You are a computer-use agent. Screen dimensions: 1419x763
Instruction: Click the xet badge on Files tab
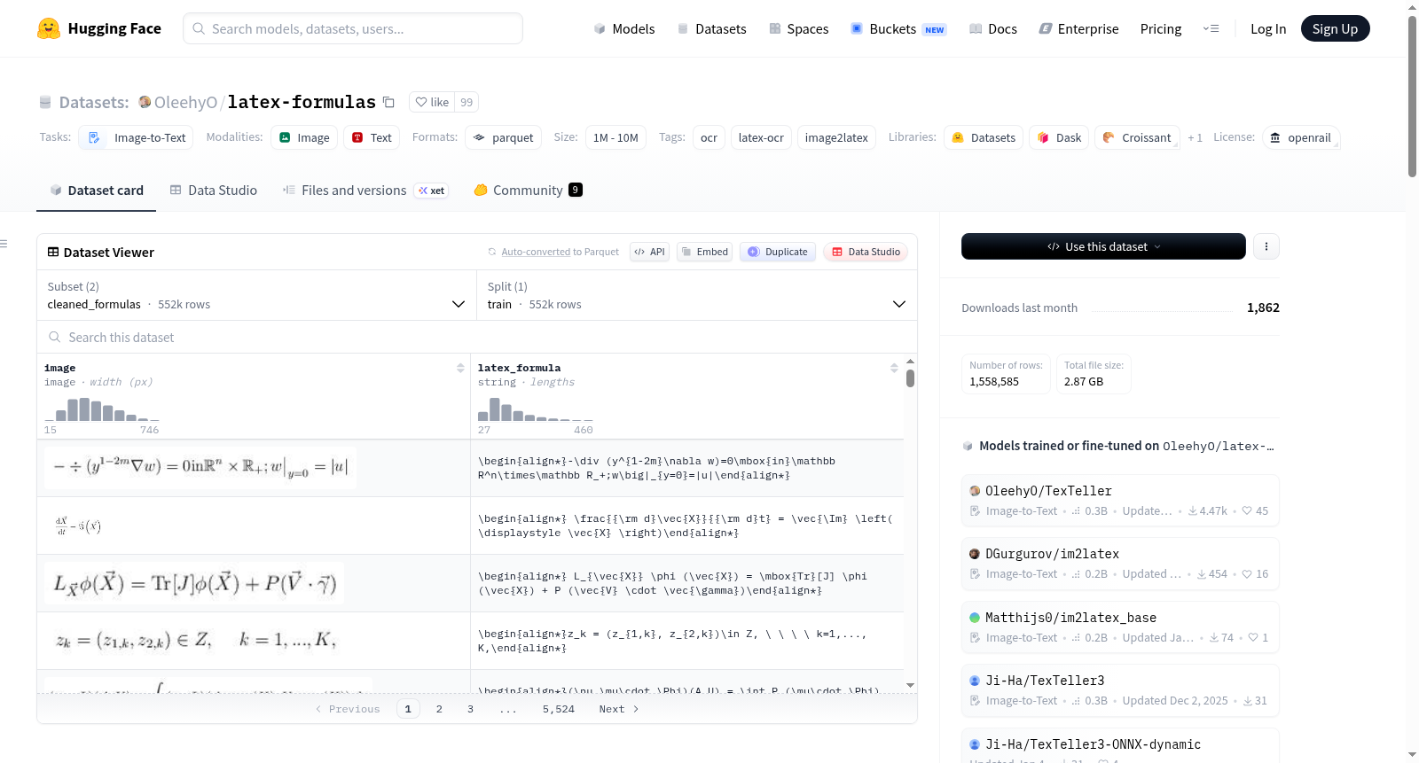(432, 191)
